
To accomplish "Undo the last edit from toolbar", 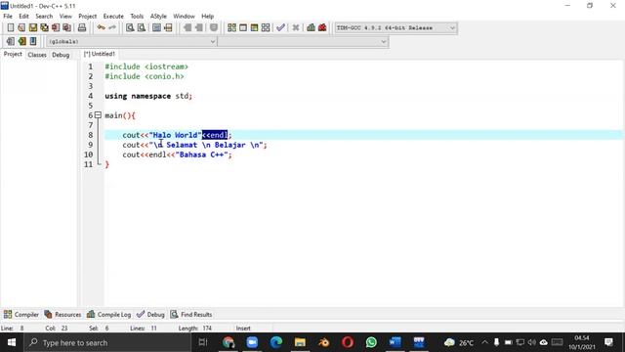I will (x=102, y=27).
